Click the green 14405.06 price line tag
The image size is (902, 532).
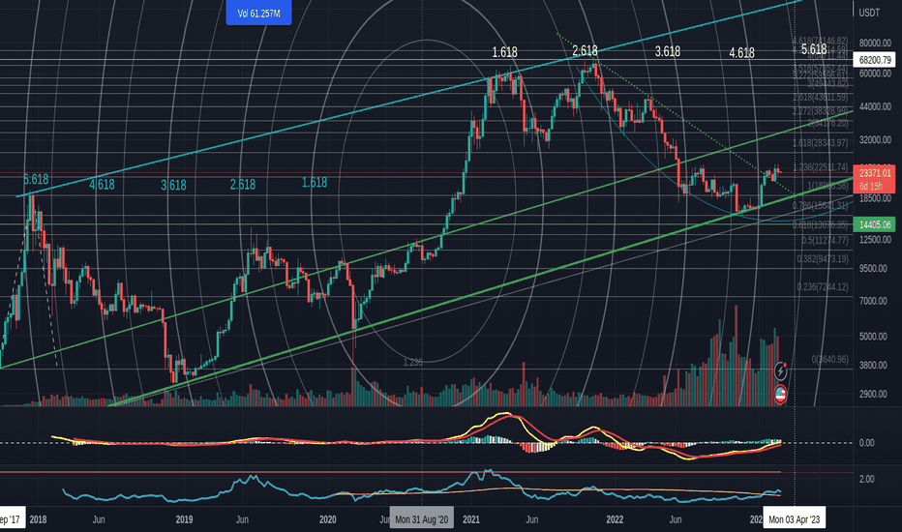874,224
